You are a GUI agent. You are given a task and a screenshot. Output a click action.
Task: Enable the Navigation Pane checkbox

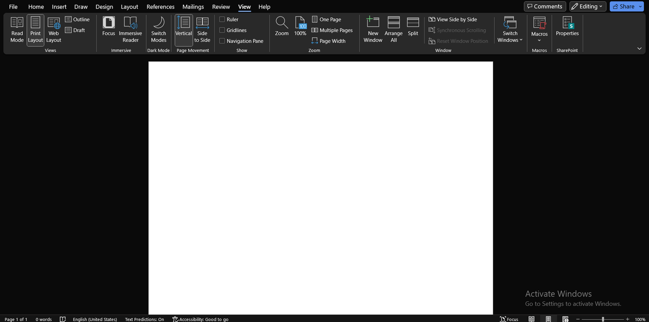click(x=222, y=41)
